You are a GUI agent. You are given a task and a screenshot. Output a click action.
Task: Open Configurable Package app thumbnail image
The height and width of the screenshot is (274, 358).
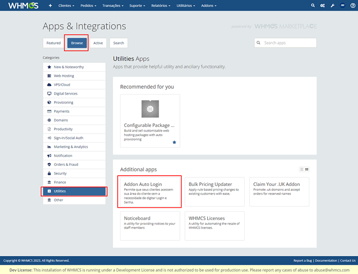[150, 109]
